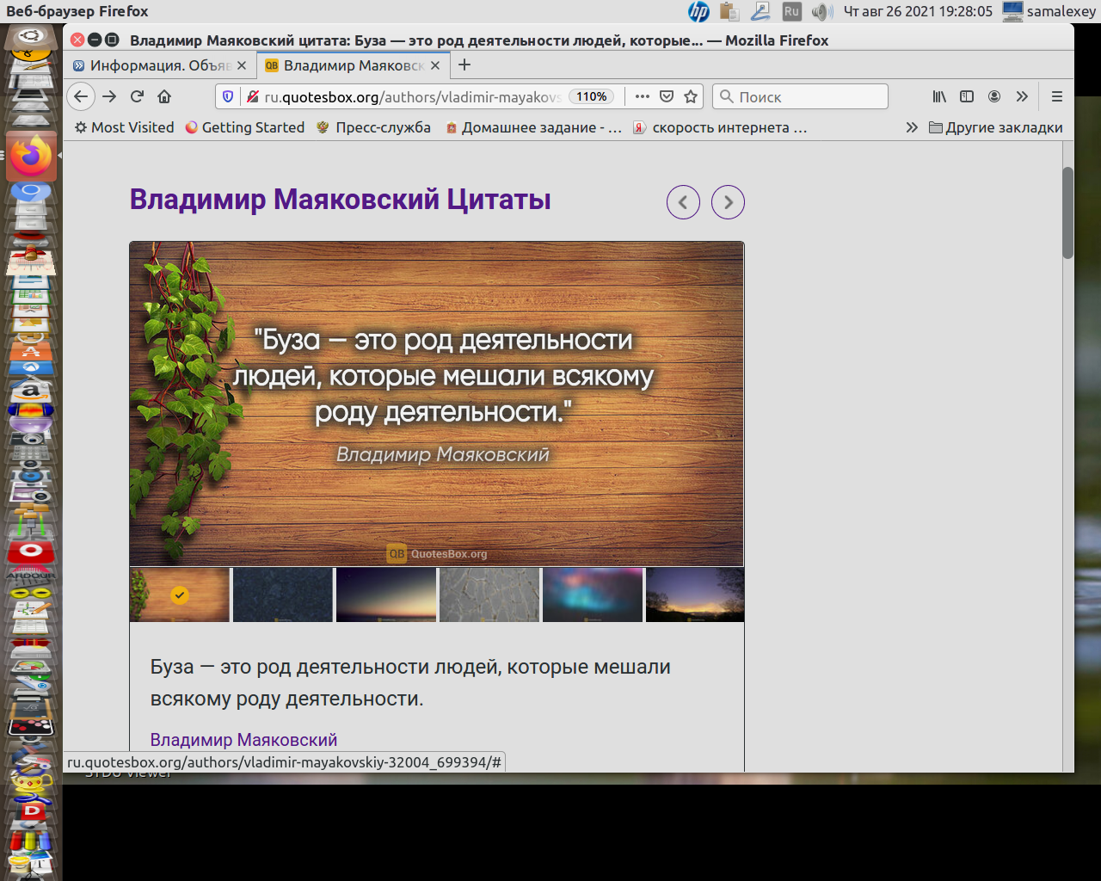Choose the night sky trees background thumbnail

click(695, 595)
